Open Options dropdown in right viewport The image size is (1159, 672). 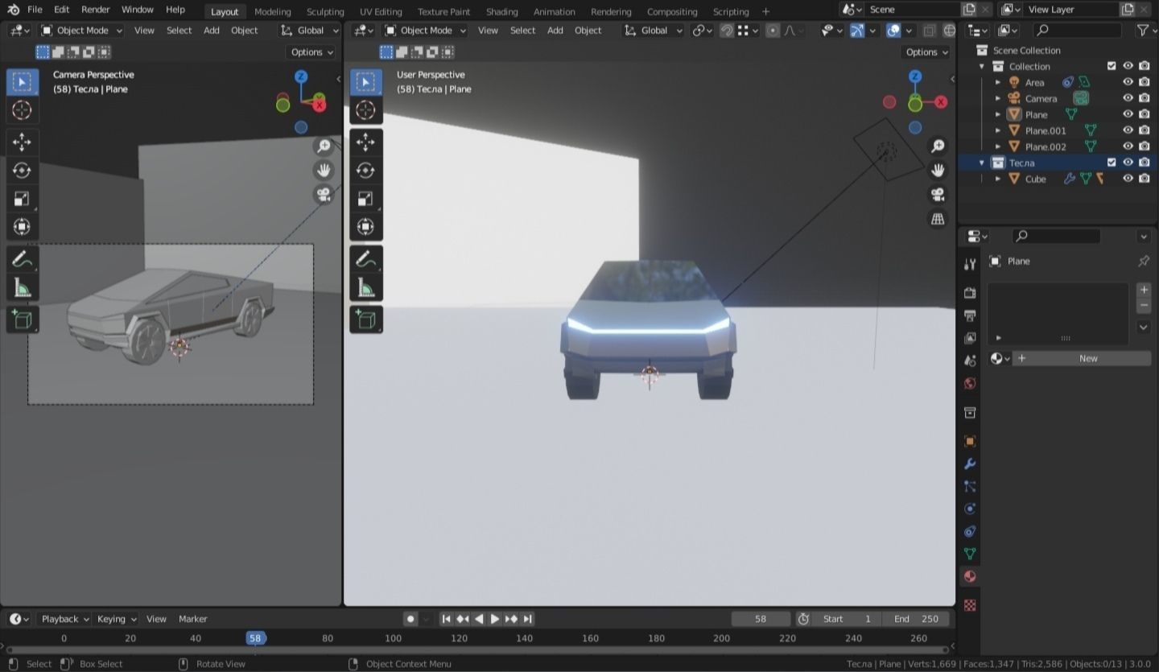[926, 52]
